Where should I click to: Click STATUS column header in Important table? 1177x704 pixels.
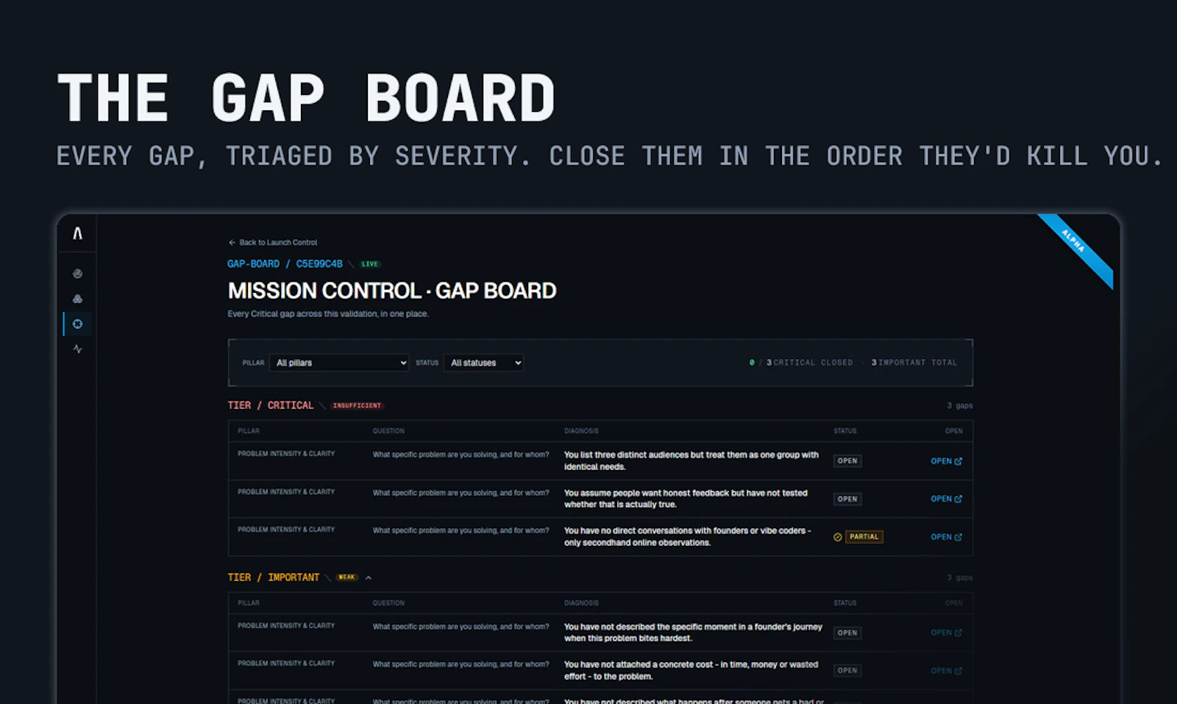pyautogui.click(x=844, y=603)
